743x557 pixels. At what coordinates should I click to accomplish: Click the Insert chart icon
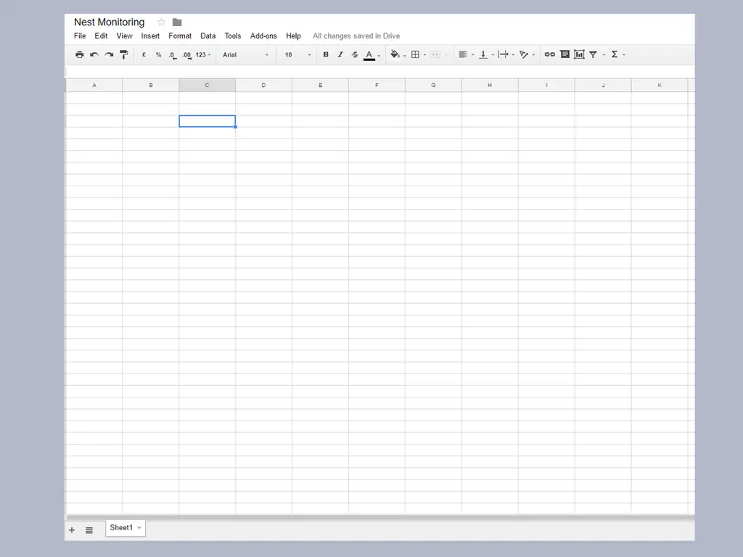pos(579,54)
